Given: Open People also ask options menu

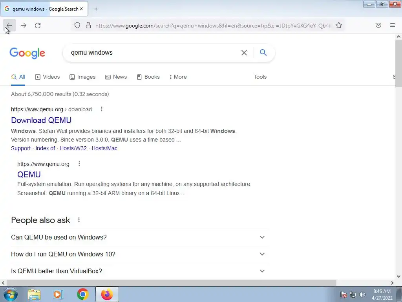Looking at the screenshot, I should click(79, 220).
